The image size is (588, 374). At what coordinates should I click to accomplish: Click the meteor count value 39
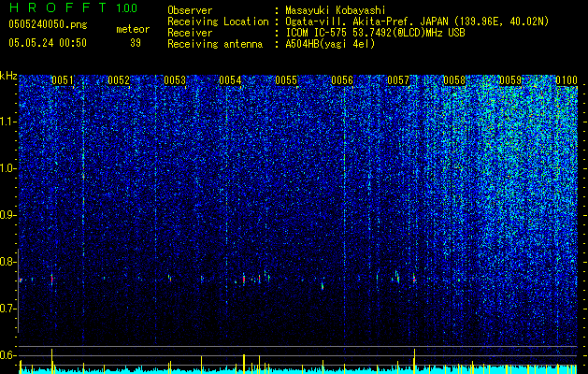click(x=136, y=43)
